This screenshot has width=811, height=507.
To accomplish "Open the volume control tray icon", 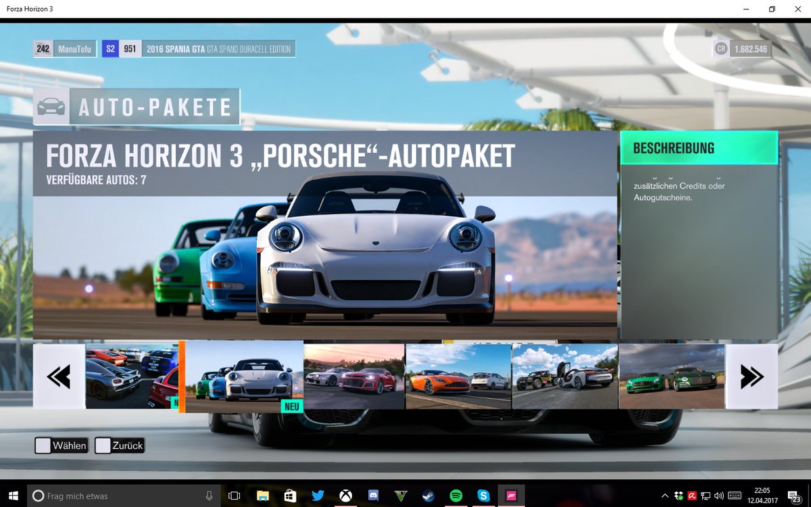I will (718, 496).
